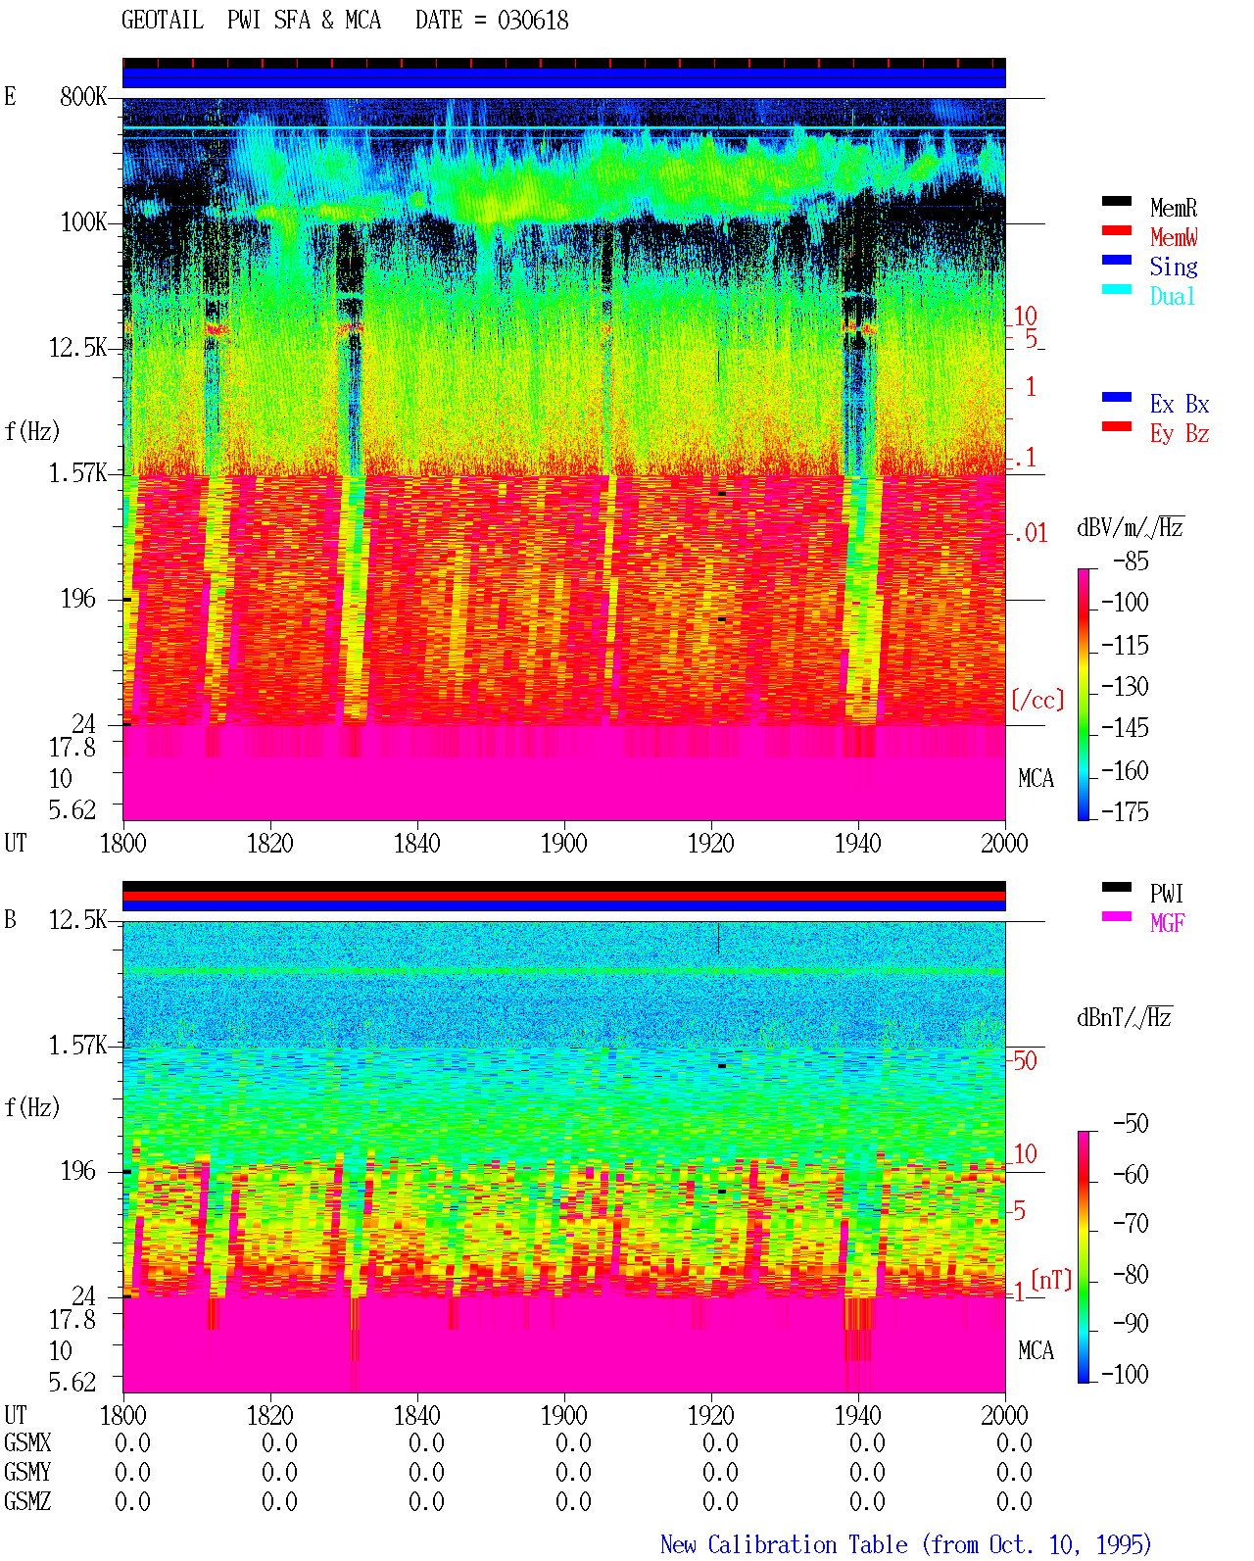This screenshot has width=1254, height=1561.
Task: Select the "GSMZ" row label
Action: [27, 1501]
